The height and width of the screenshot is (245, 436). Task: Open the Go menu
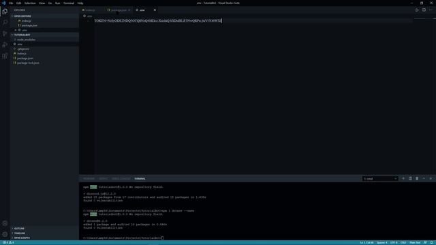point(50,3)
